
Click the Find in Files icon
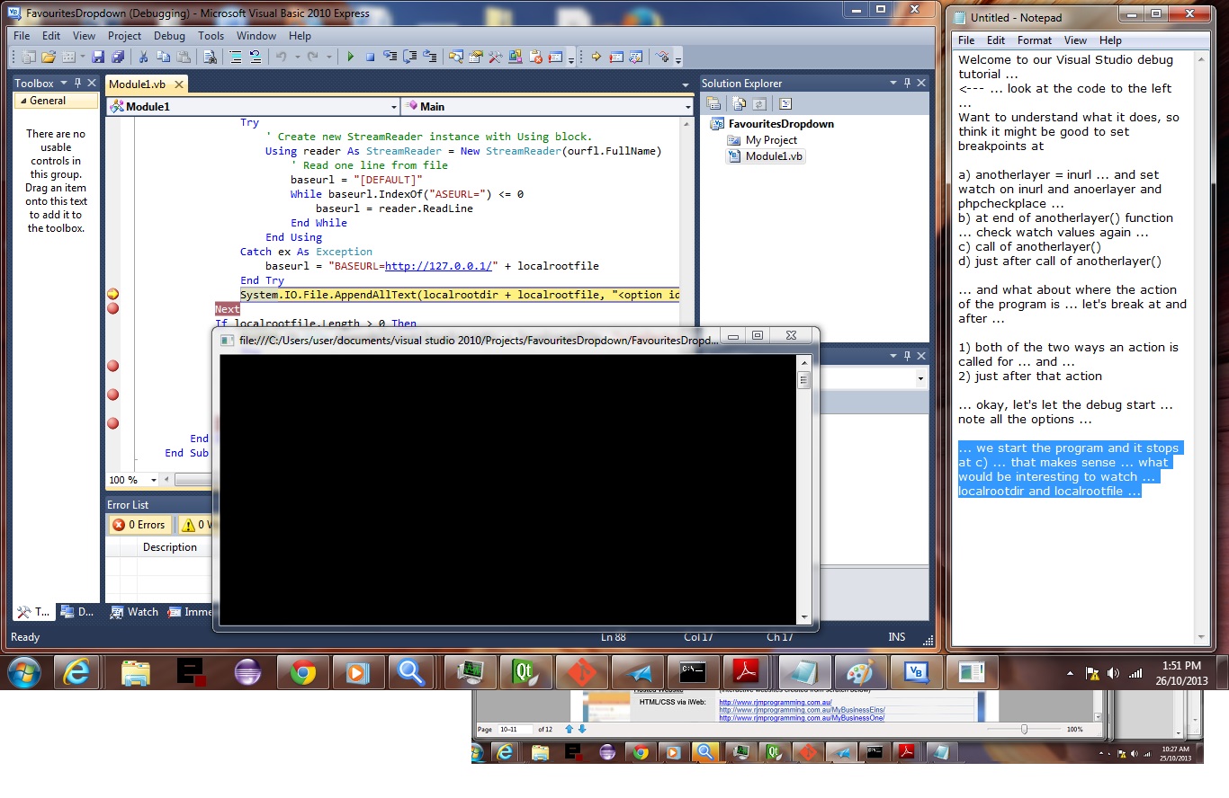[x=211, y=57]
